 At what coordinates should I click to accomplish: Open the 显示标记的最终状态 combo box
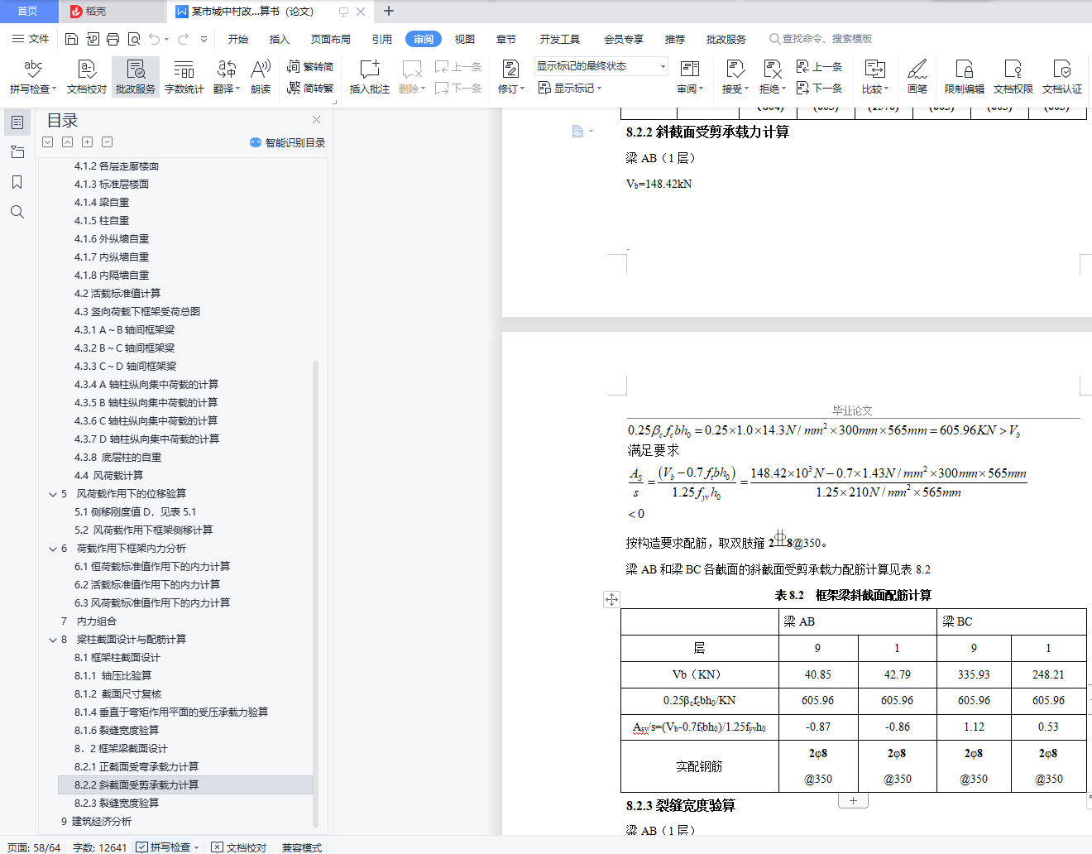click(x=601, y=66)
